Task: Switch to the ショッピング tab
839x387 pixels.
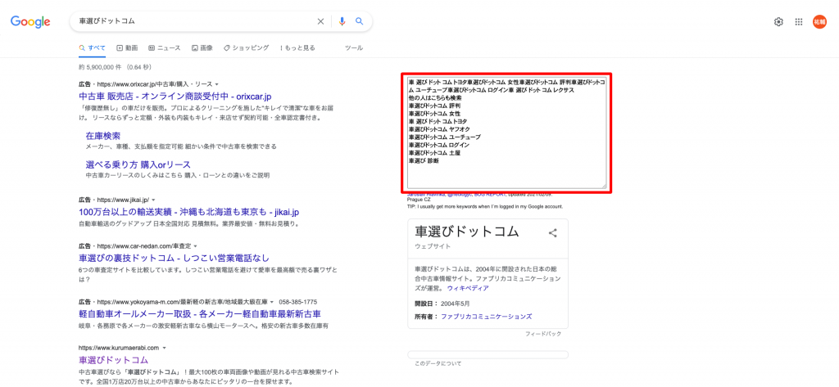Action: (246, 47)
